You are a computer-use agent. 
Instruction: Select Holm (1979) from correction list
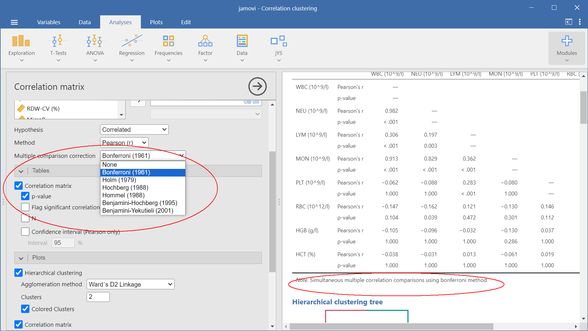(119, 180)
